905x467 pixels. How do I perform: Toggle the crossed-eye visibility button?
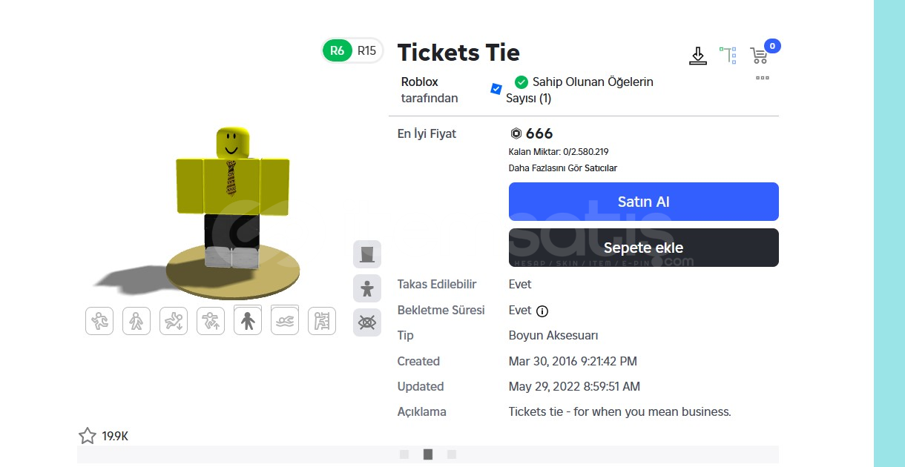click(367, 322)
